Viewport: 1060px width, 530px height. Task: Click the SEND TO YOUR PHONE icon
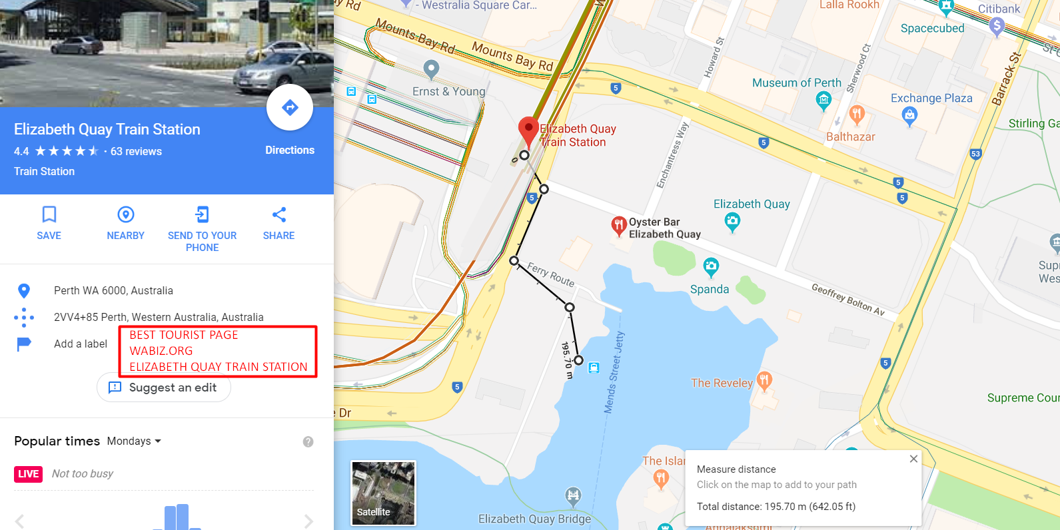tap(202, 214)
